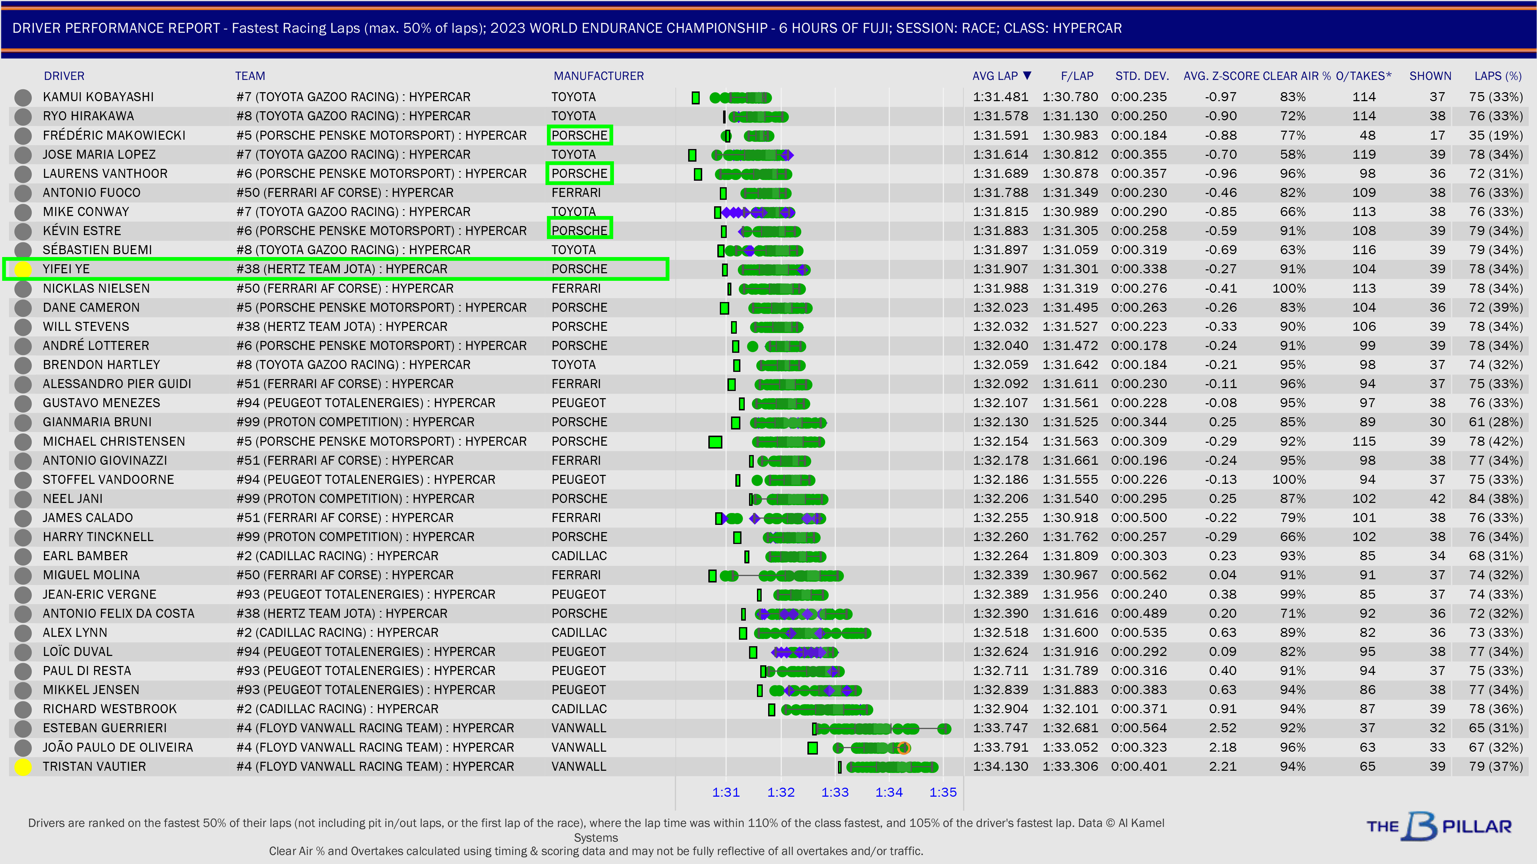Select the Laurens Vanthoor driver name

[x=105, y=174]
